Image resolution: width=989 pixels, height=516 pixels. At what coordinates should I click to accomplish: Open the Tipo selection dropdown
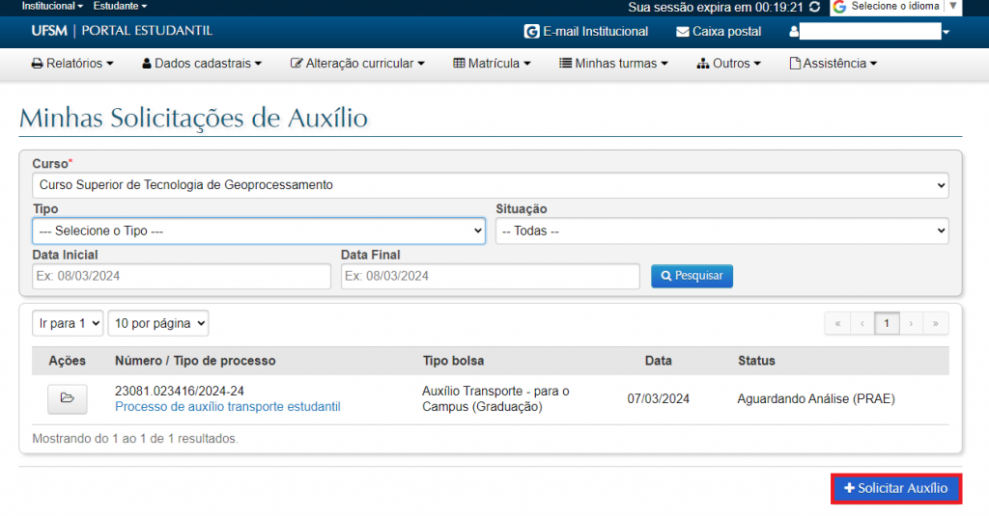pos(259,231)
